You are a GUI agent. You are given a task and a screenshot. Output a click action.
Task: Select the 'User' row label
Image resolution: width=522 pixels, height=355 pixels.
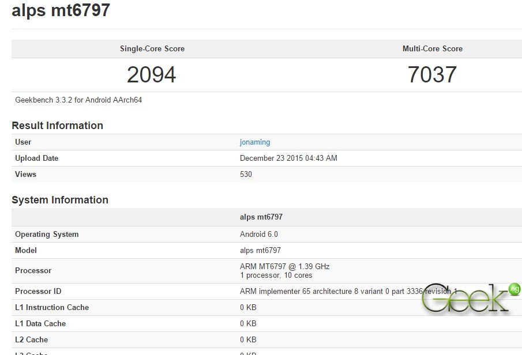tap(23, 142)
